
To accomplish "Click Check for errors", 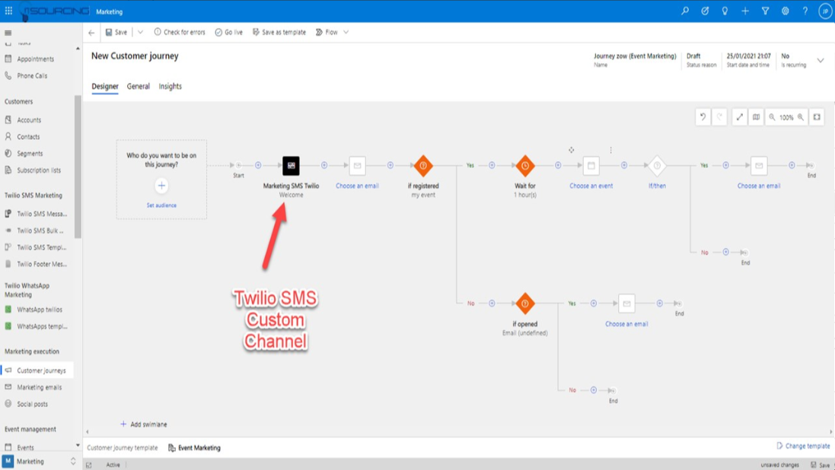I will tap(180, 33).
